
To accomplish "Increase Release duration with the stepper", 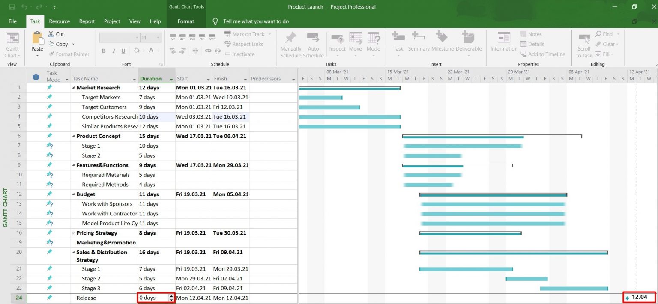I will [x=171, y=296].
